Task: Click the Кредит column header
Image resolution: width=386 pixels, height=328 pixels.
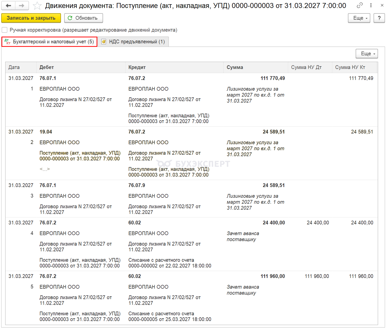Action: pyautogui.click(x=174, y=67)
